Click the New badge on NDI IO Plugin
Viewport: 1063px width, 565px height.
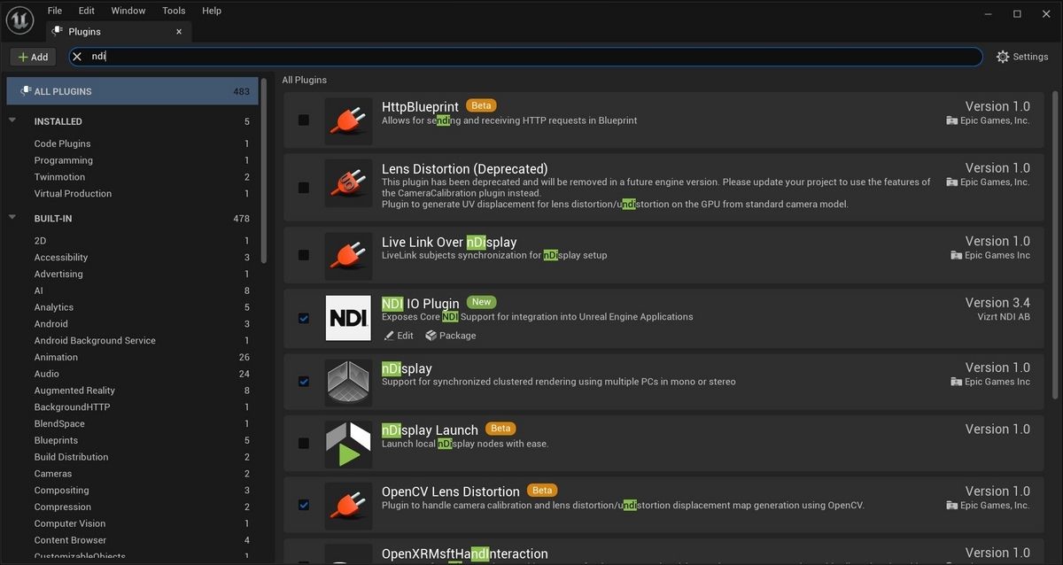pyautogui.click(x=482, y=302)
